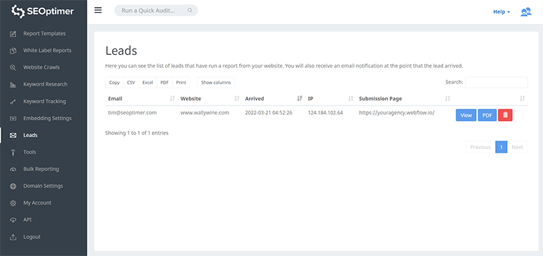Click the Report Templates sidebar icon
This screenshot has width=543, height=256.
(x=13, y=34)
